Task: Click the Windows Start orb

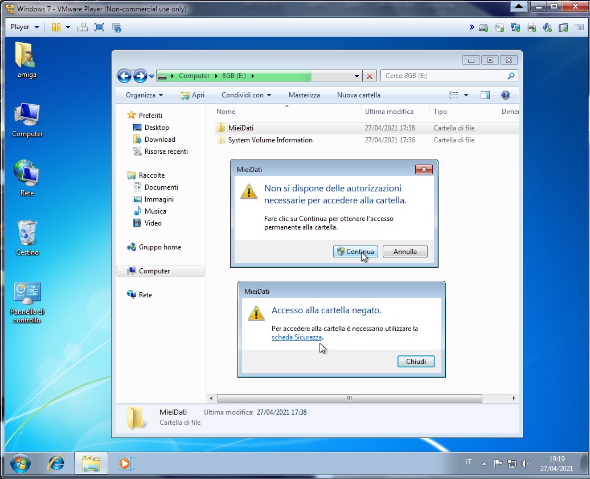Action: (20, 463)
